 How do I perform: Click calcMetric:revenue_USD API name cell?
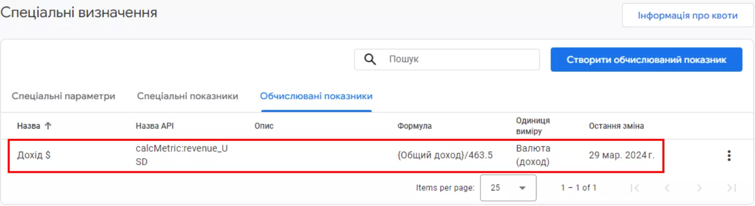pyautogui.click(x=182, y=155)
